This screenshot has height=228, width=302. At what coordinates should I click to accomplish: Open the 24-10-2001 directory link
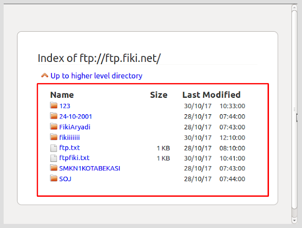[x=75, y=116]
